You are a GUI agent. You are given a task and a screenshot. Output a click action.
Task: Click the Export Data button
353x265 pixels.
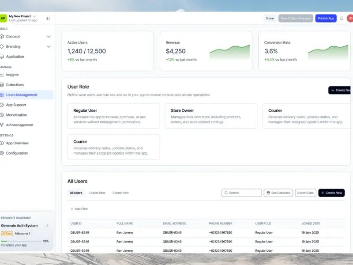click(305, 193)
